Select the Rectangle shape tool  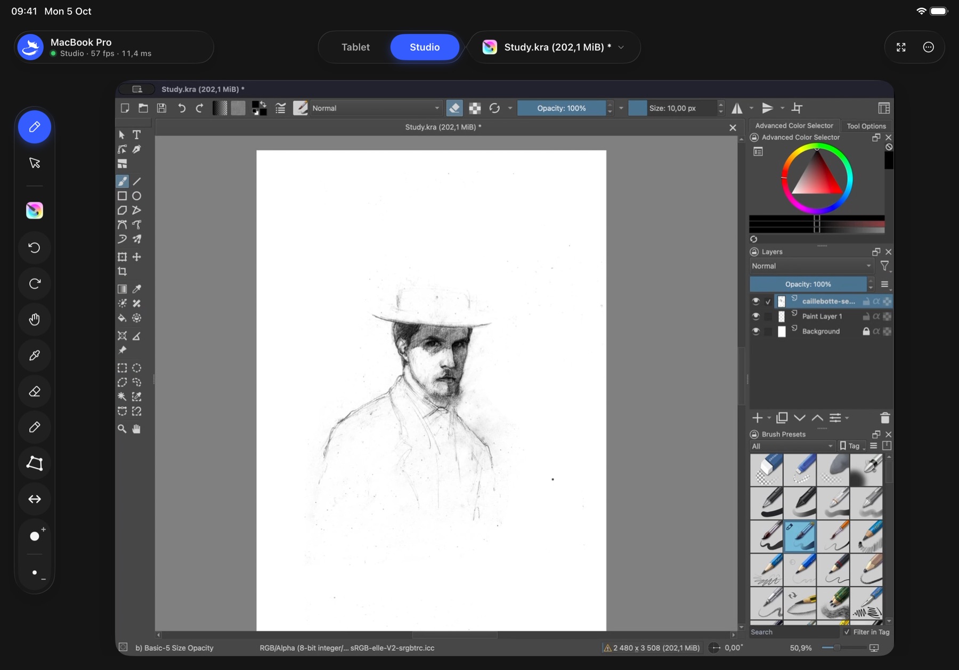[x=122, y=196]
